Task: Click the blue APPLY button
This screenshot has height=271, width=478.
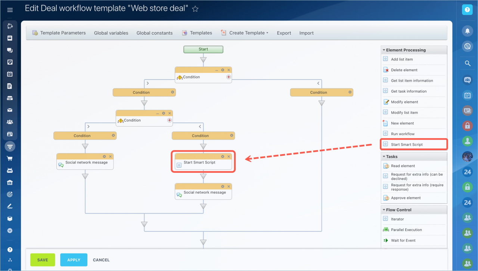Action: 74,260
